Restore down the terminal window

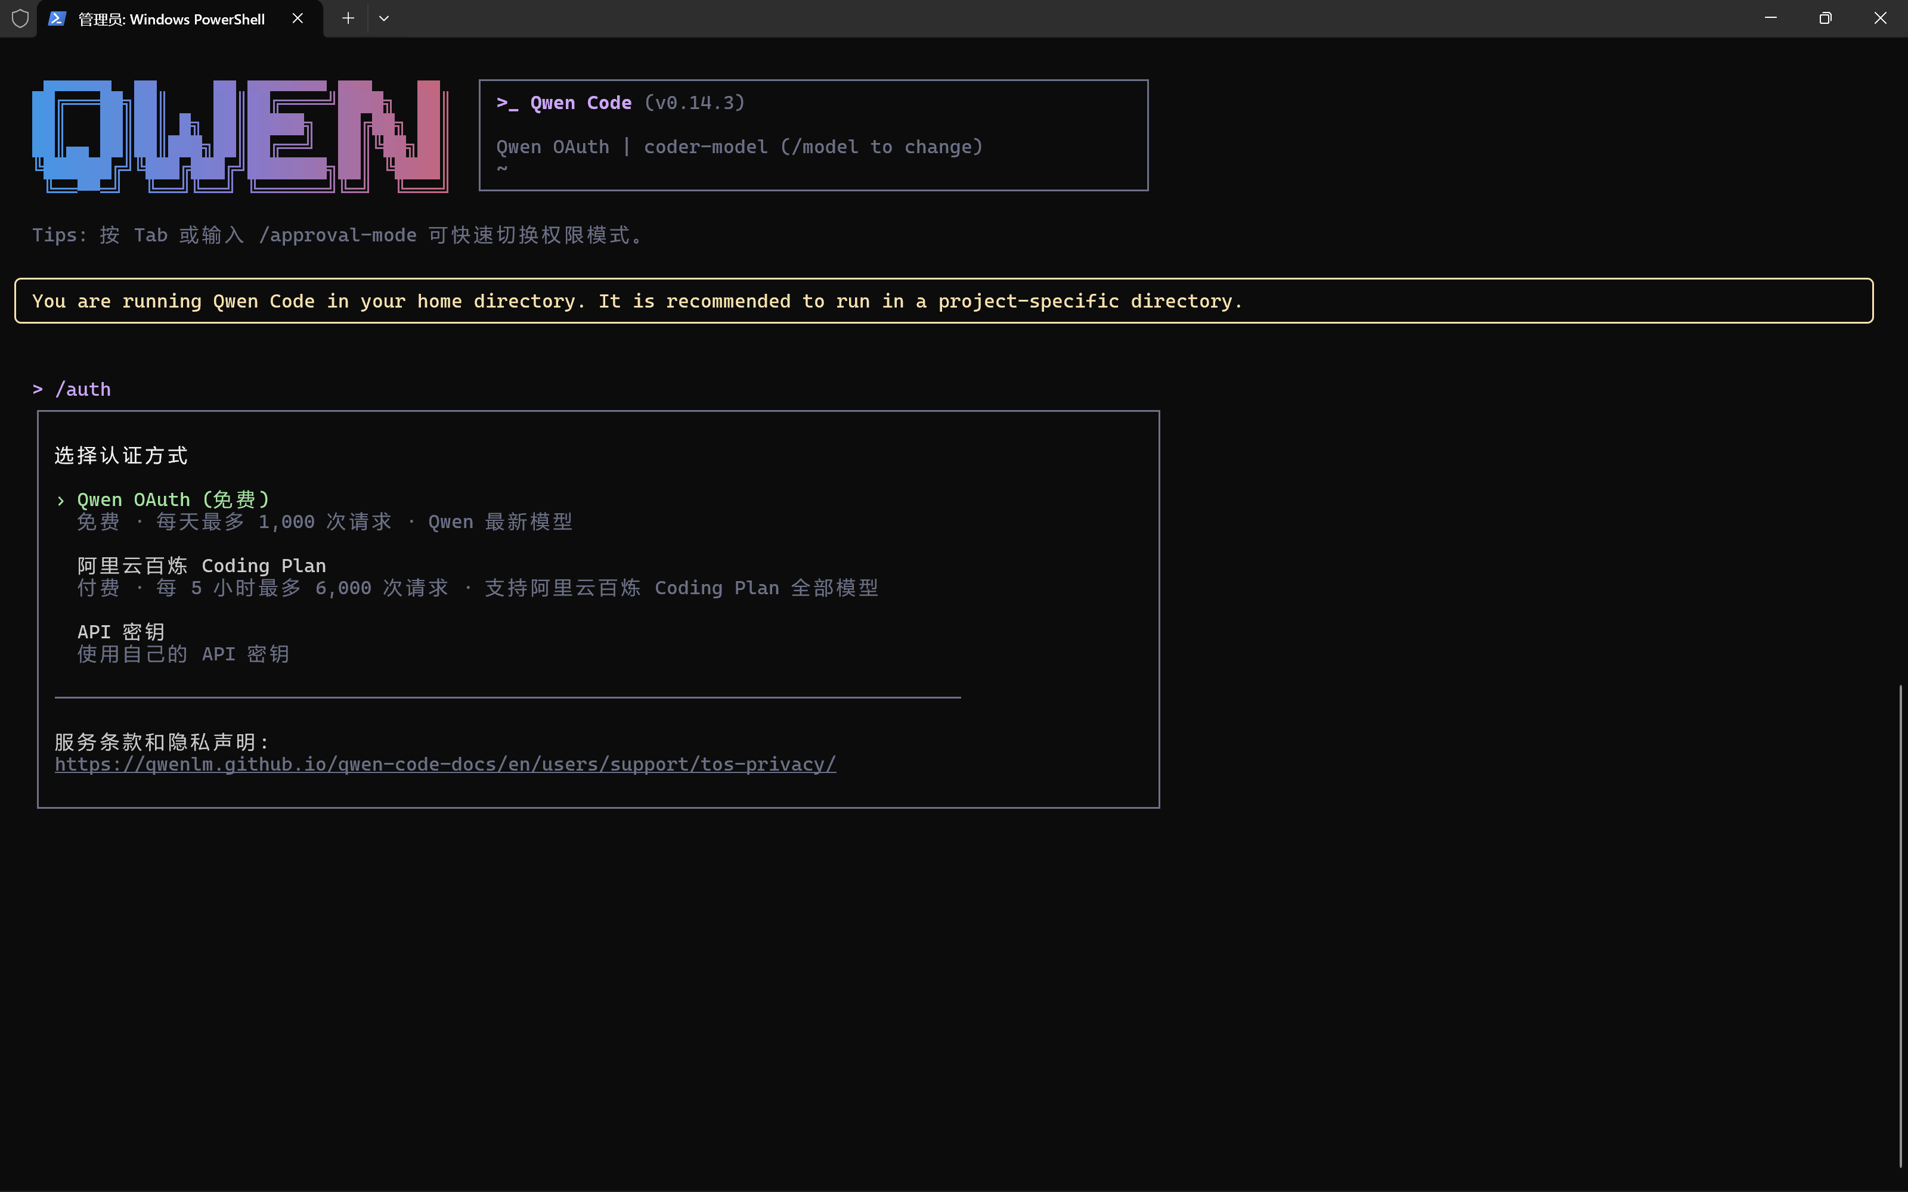[1825, 18]
